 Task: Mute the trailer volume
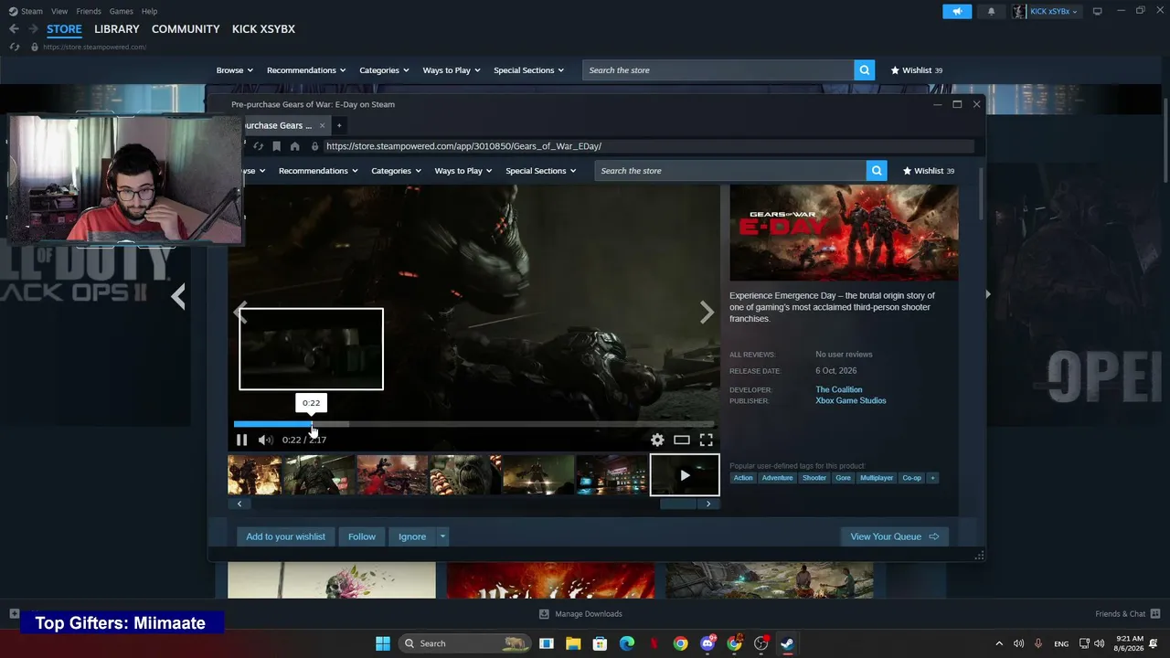[265, 440]
